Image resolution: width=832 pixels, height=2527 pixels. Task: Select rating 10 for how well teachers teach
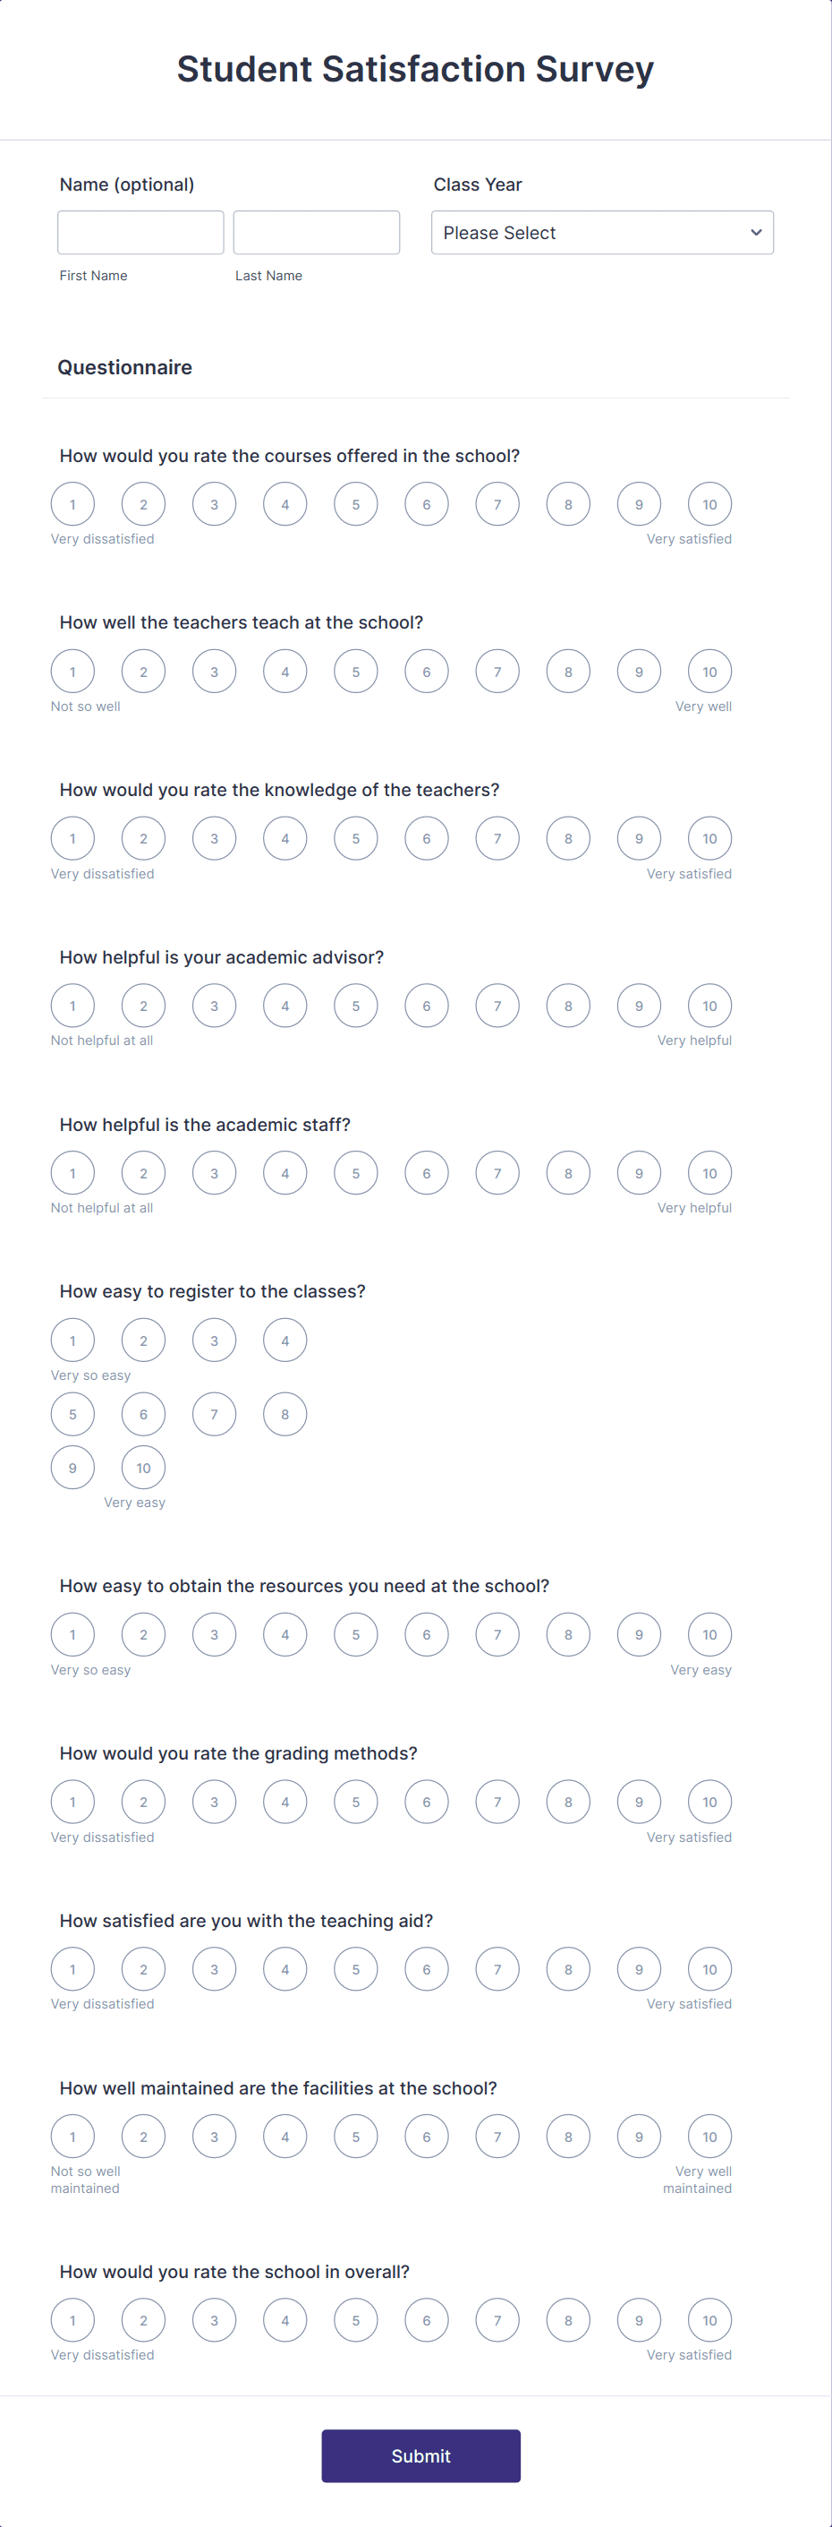(709, 671)
